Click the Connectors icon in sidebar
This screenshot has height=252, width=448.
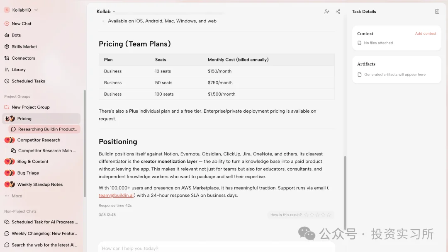pos(7,58)
